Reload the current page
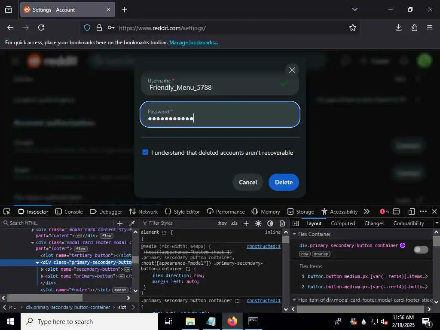This screenshot has width=440, height=330. (x=41, y=27)
